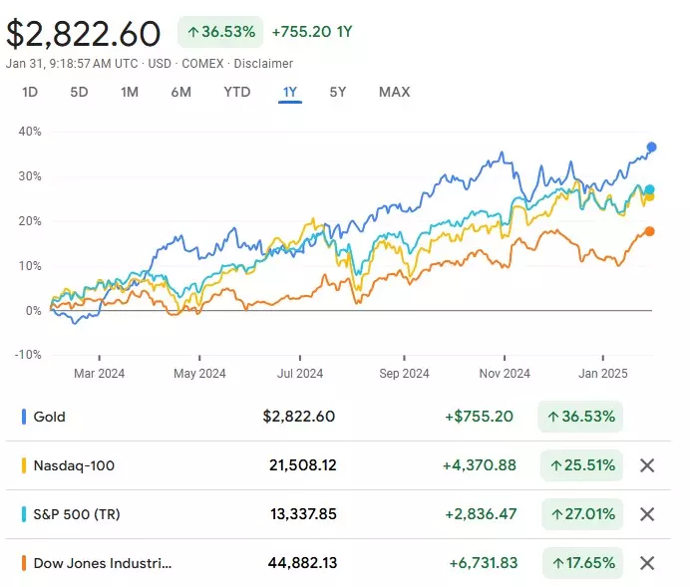690x587 pixels.
Task: Select the 6M time range tab
Action: pos(180,93)
